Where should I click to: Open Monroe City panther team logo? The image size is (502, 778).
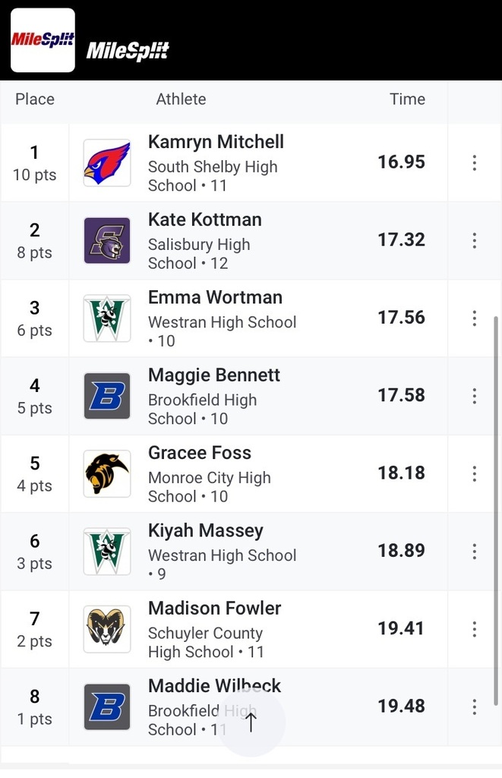pos(107,474)
